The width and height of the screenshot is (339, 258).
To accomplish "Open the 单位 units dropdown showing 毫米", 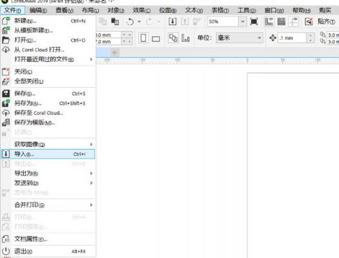I will click(240, 38).
